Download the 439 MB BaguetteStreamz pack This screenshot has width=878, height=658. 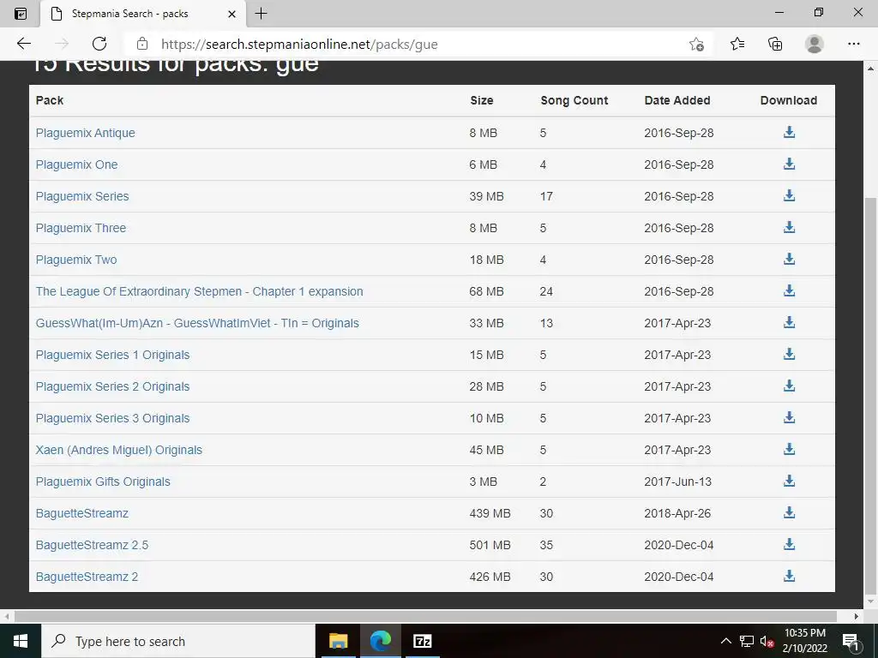pyautogui.click(x=789, y=512)
